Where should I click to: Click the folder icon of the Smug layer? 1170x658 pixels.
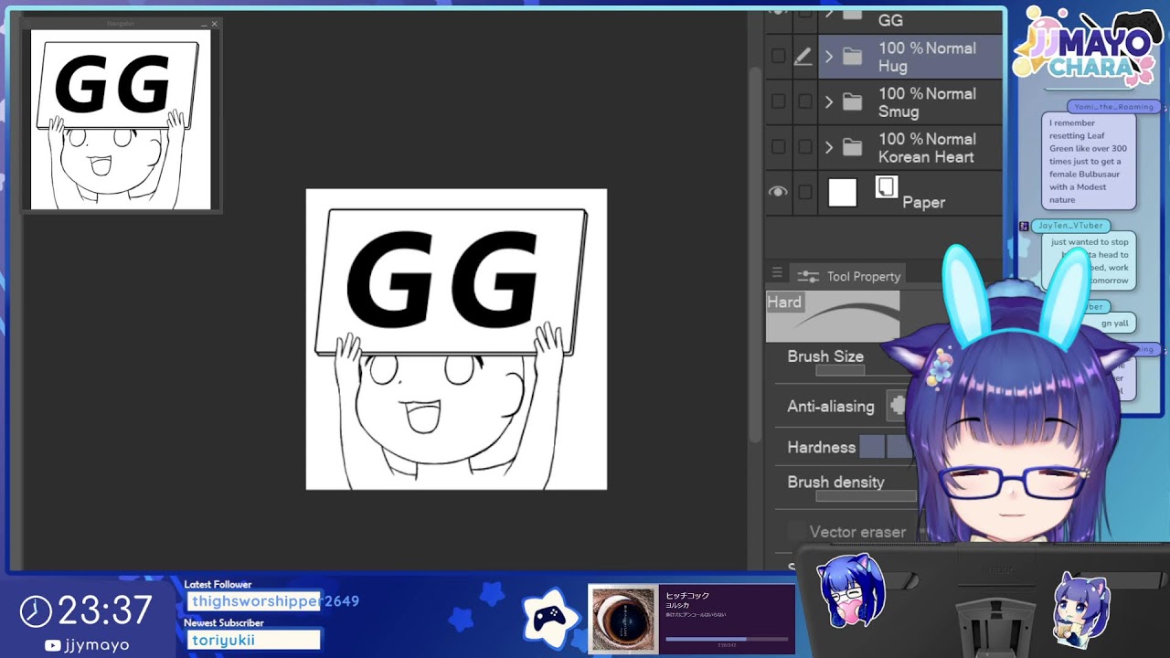pyautogui.click(x=852, y=101)
